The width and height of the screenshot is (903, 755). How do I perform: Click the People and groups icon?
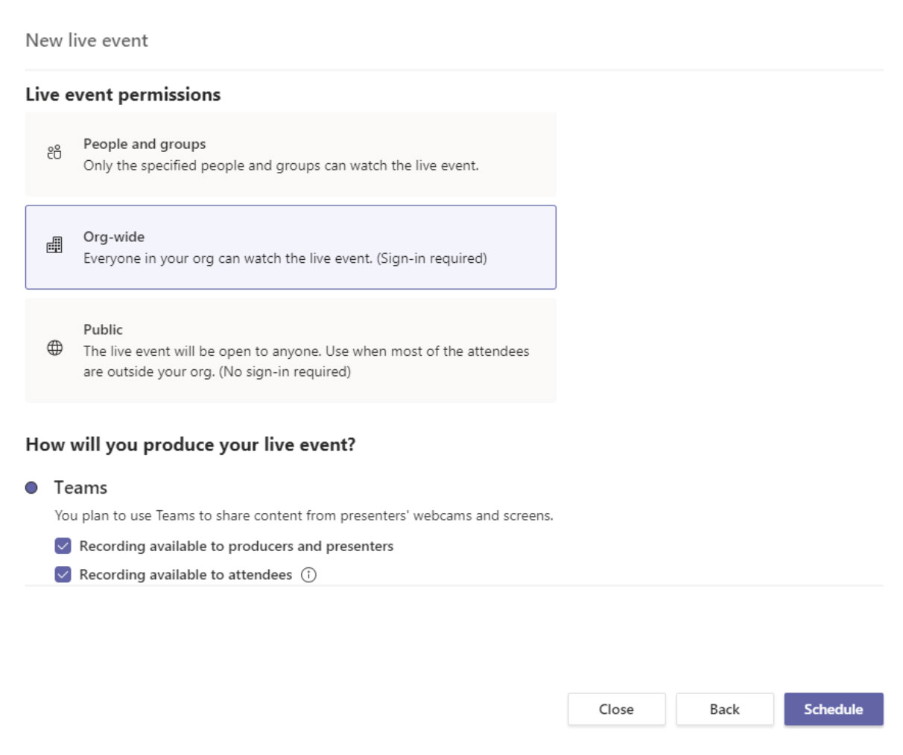(x=54, y=153)
